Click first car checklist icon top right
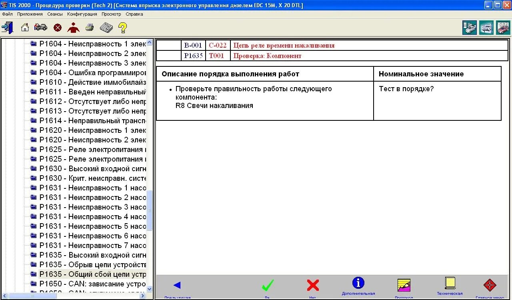This screenshot has width=512, height=300. coord(470,28)
